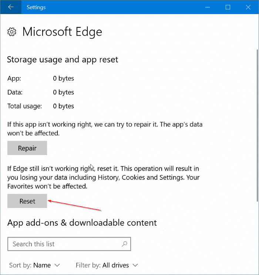Open the Sort by Name dropdown
This screenshot has height=275, width=259.
click(x=34, y=265)
